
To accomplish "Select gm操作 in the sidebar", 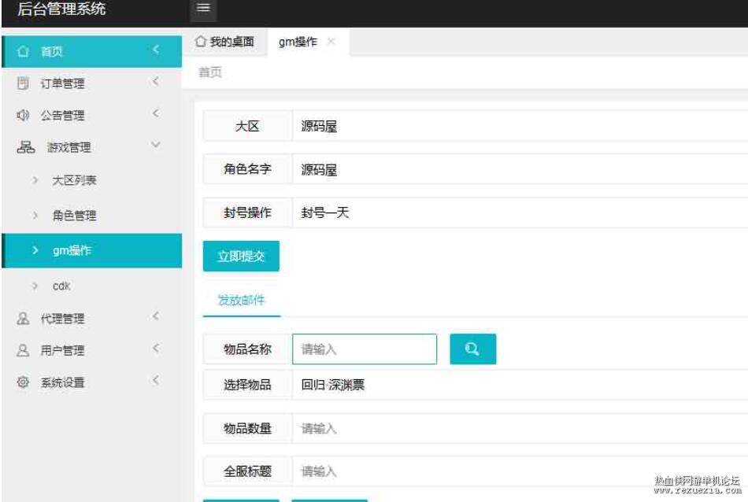I will pyautogui.click(x=93, y=250).
